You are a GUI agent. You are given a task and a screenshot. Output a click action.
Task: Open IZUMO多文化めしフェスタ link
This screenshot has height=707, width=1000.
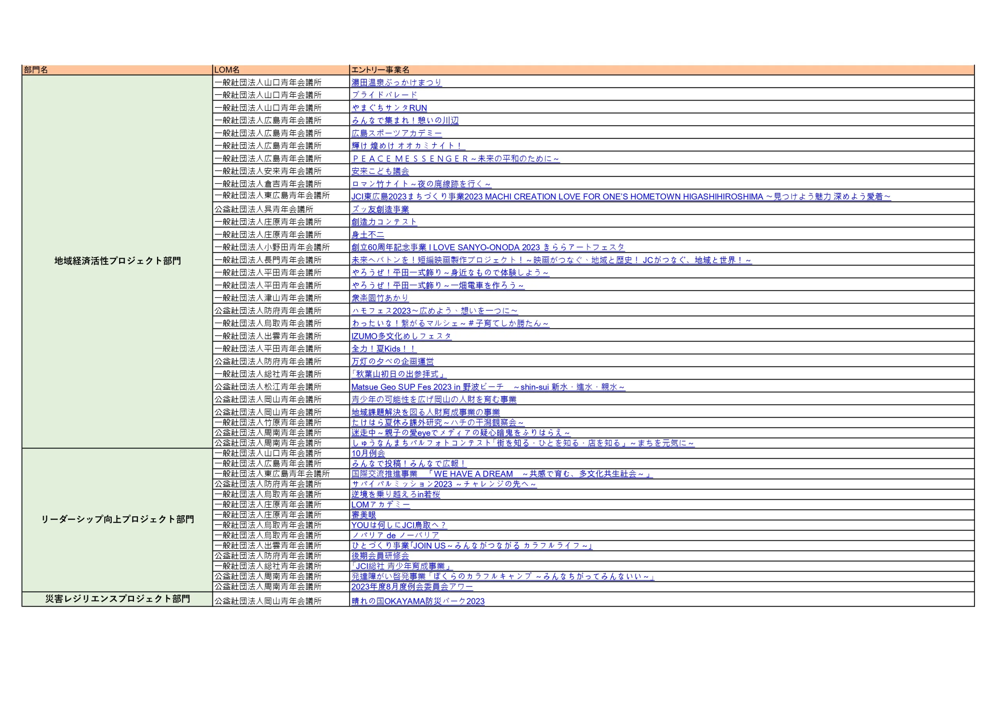coord(401,336)
